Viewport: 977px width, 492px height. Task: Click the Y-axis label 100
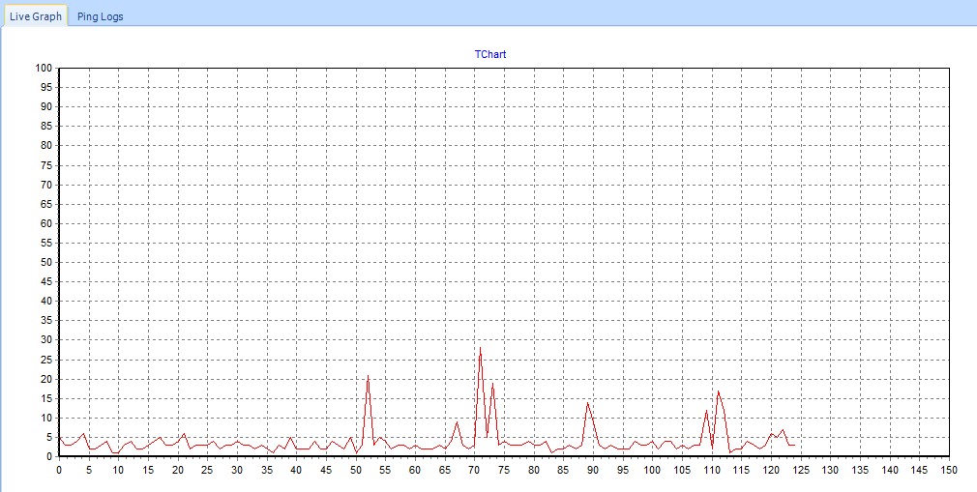tap(44, 68)
